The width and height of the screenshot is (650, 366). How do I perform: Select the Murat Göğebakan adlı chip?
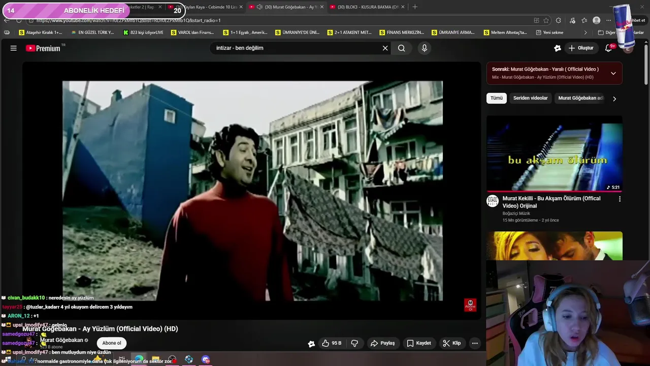click(581, 98)
